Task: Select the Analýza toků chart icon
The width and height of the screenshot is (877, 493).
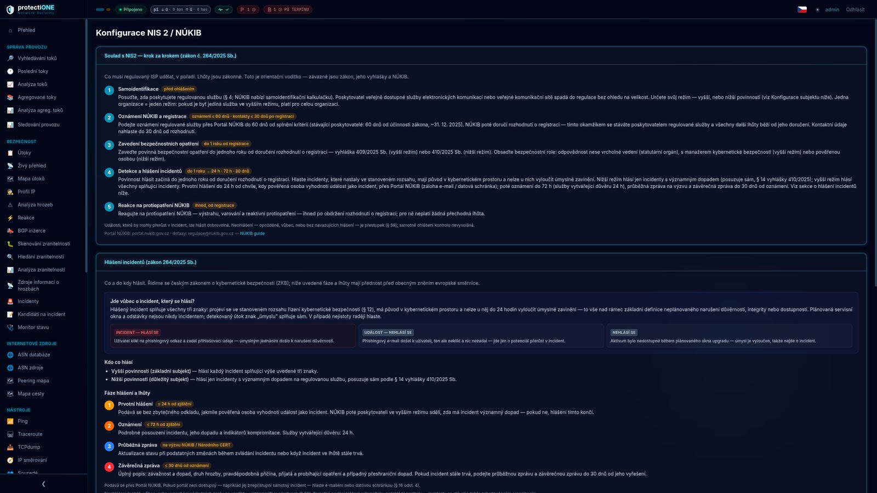Action: click(x=10, y=84)
